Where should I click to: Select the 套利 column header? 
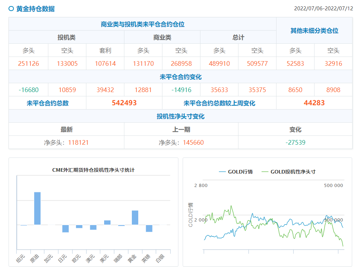[105, 50]
